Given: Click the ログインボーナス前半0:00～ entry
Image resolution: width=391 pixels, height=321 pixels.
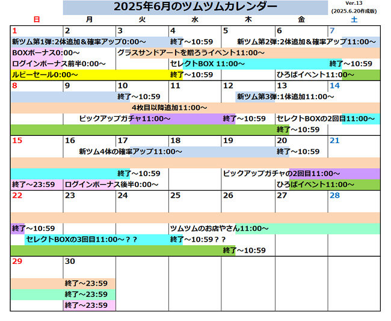Looking at the screenshot, I should 58,64.
